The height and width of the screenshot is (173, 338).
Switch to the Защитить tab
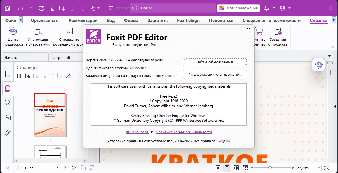coord(158,21)
